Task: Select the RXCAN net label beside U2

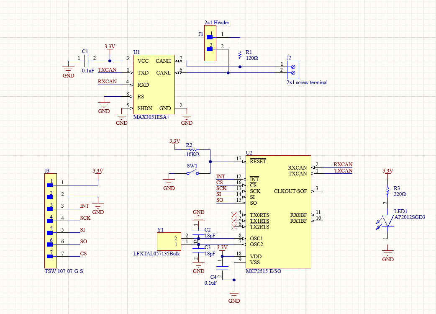Action: click(x=343, y=165)
